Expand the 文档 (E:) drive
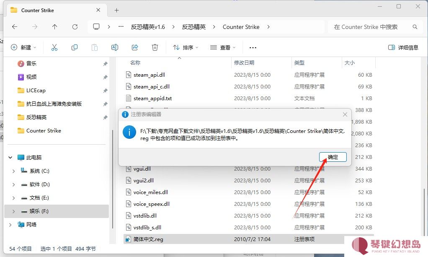Screen dimensions: 428x257 (14, 198)
